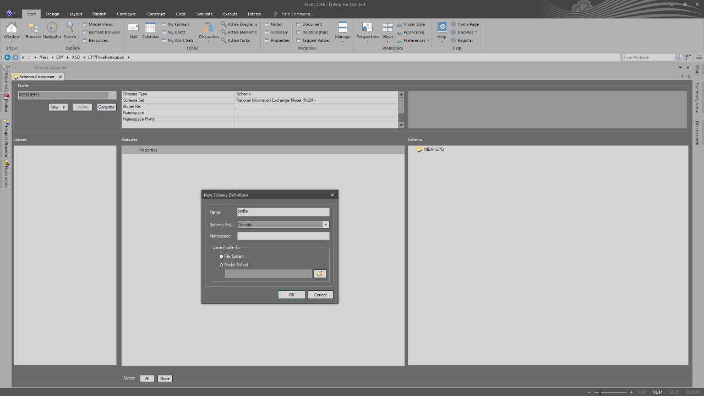The image size is (704, 396).
Task: Click the Find Command search box
Action: (297, 14)
